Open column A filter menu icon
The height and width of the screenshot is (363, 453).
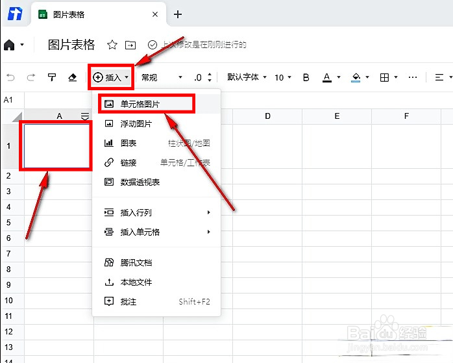[x=85, y=116]
